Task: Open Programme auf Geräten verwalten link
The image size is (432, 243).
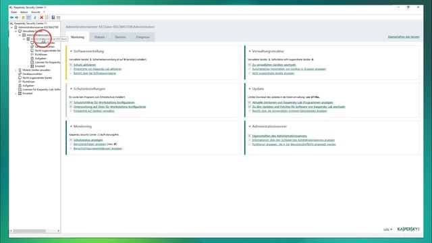Action: (94, 111)
